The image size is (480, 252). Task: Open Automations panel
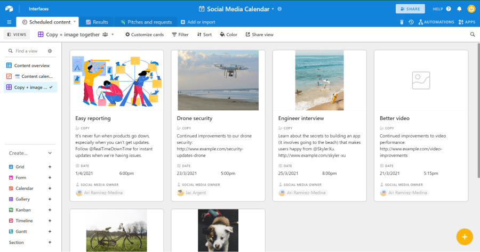pos(436,22)
